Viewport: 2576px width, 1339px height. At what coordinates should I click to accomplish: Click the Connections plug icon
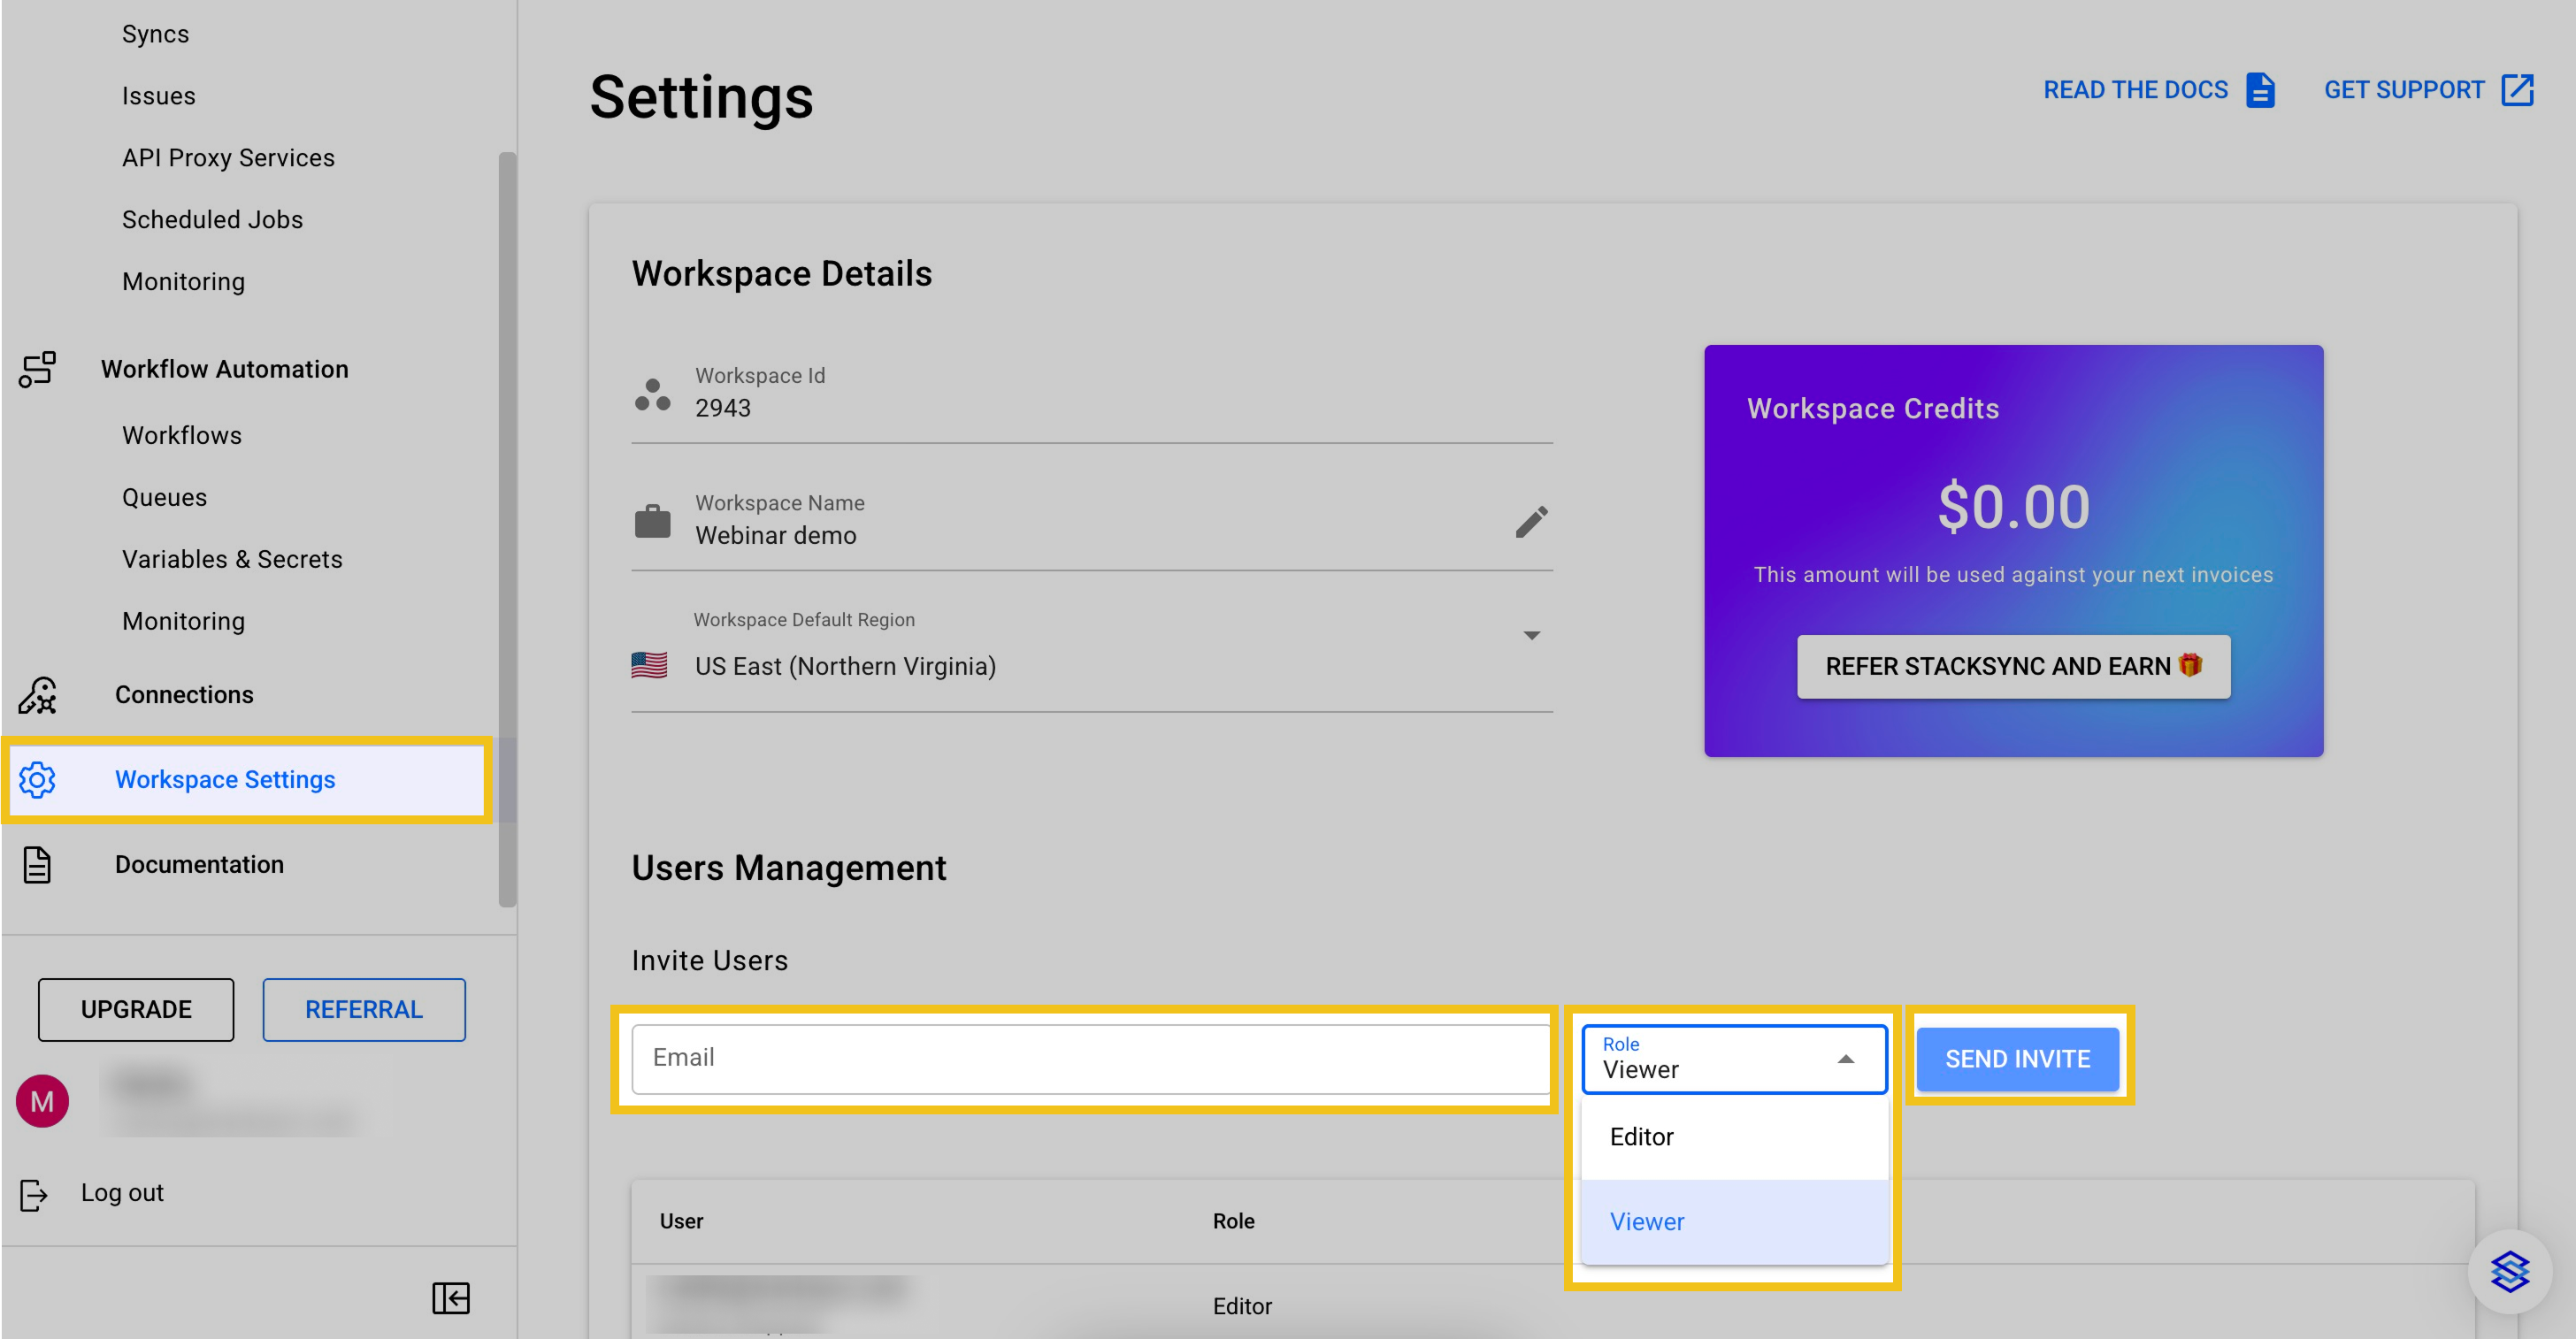click(x=37, y=695)
